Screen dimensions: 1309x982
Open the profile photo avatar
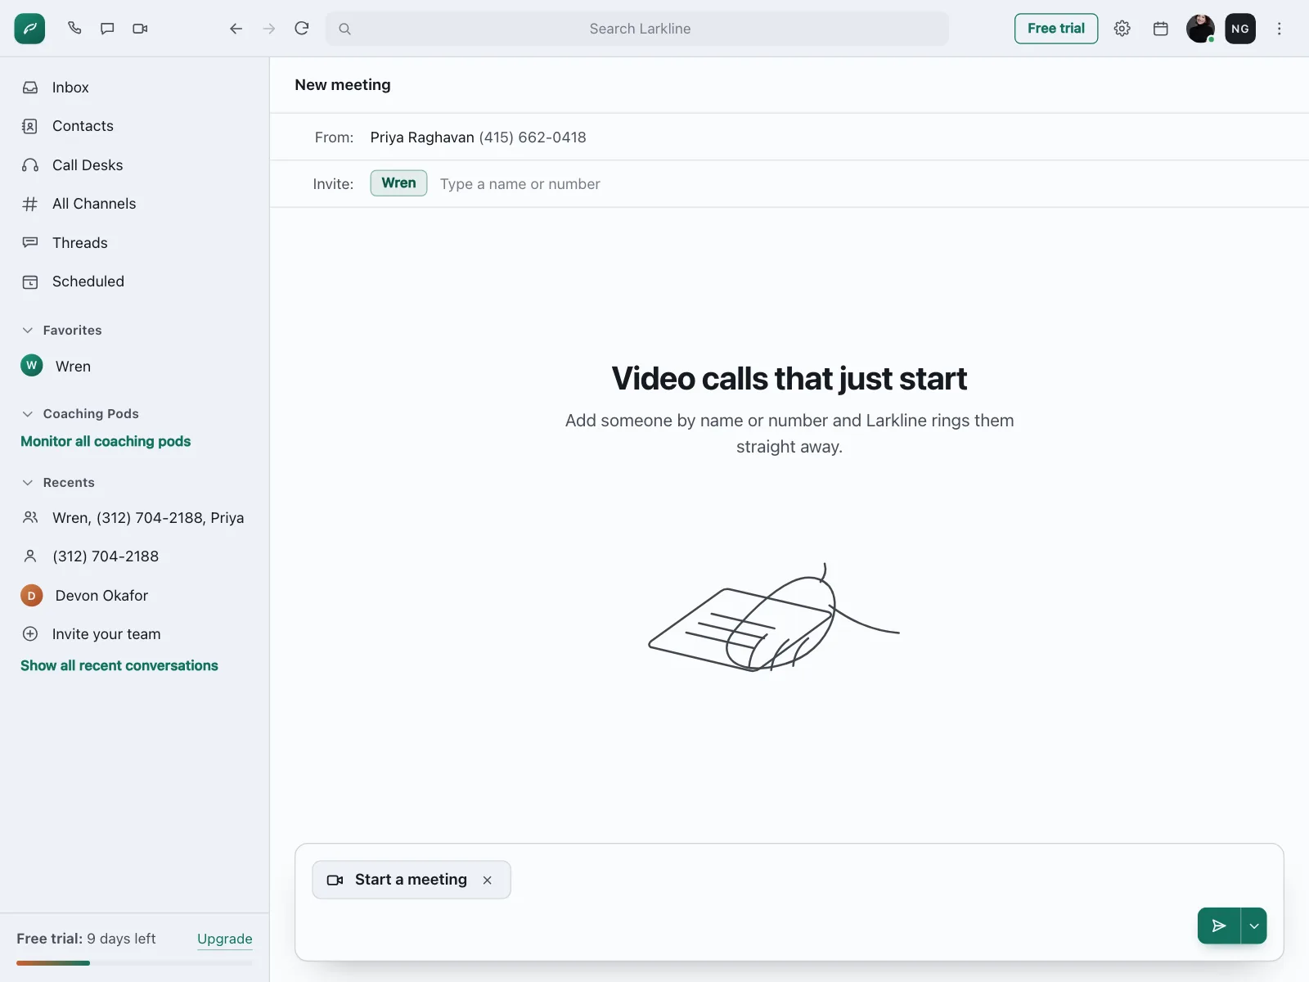(1200, 29)
